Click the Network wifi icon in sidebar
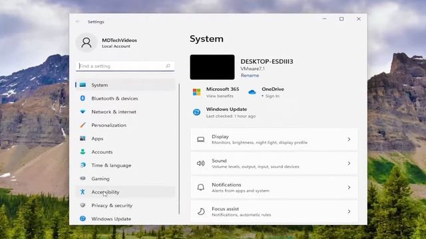The image size is (426, 239). (x=83, y=112)
